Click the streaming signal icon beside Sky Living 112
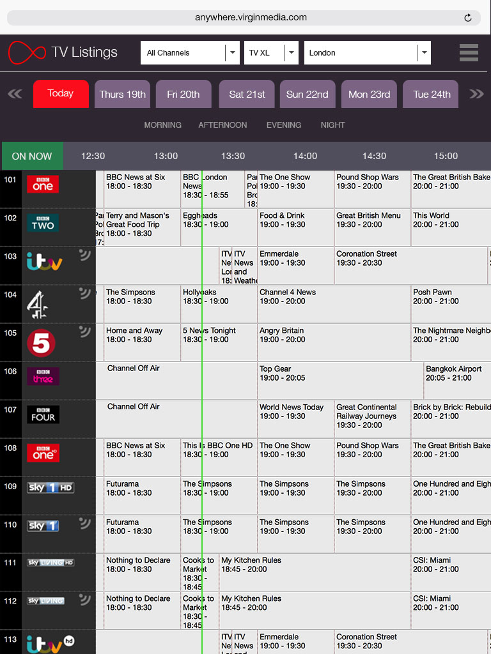 (85, 600)
